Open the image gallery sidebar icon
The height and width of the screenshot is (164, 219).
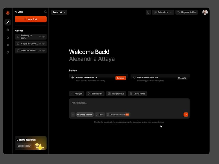coord(7,30)
